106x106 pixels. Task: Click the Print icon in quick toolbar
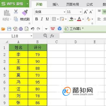point(21,29)
